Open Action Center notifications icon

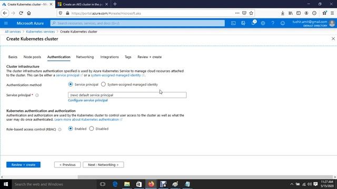(315, 184)
